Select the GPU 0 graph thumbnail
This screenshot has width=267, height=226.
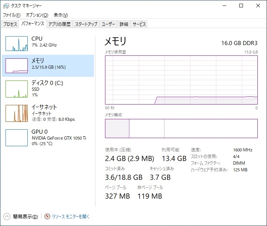click(x=17, y=138)
